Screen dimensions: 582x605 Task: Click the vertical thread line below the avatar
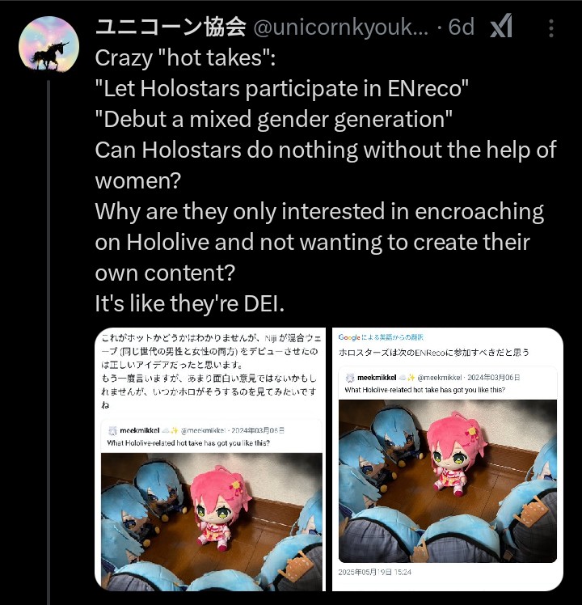pyautogui.click(x=48, y=343)
